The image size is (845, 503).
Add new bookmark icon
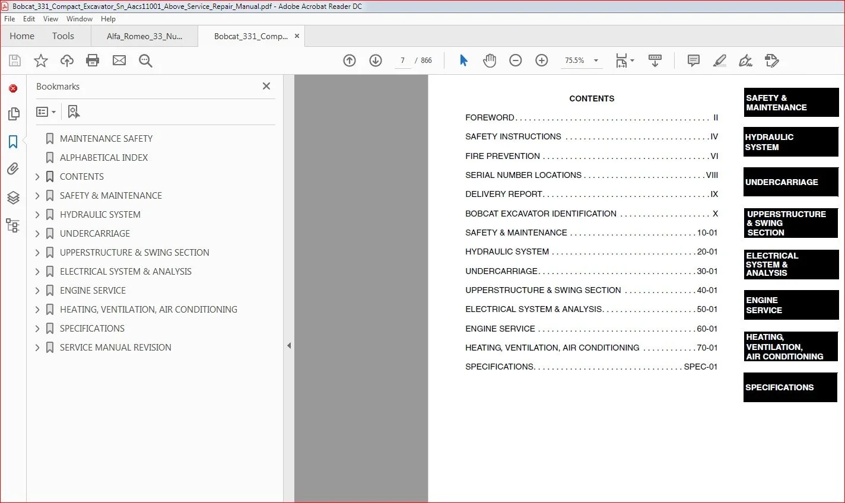tap(74, 112)
